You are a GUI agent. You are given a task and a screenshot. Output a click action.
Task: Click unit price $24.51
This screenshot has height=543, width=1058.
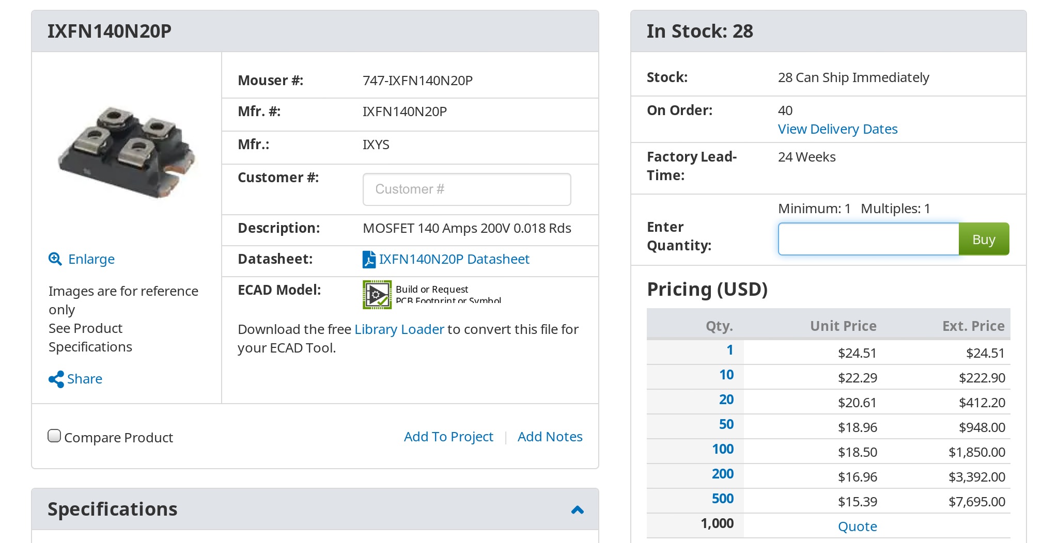point(857,353)
